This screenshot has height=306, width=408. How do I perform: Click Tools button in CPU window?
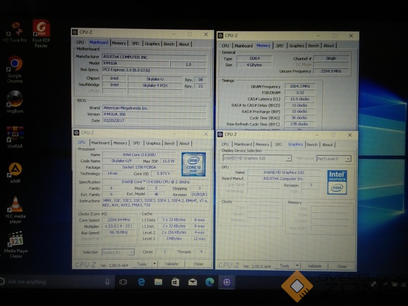141,264
